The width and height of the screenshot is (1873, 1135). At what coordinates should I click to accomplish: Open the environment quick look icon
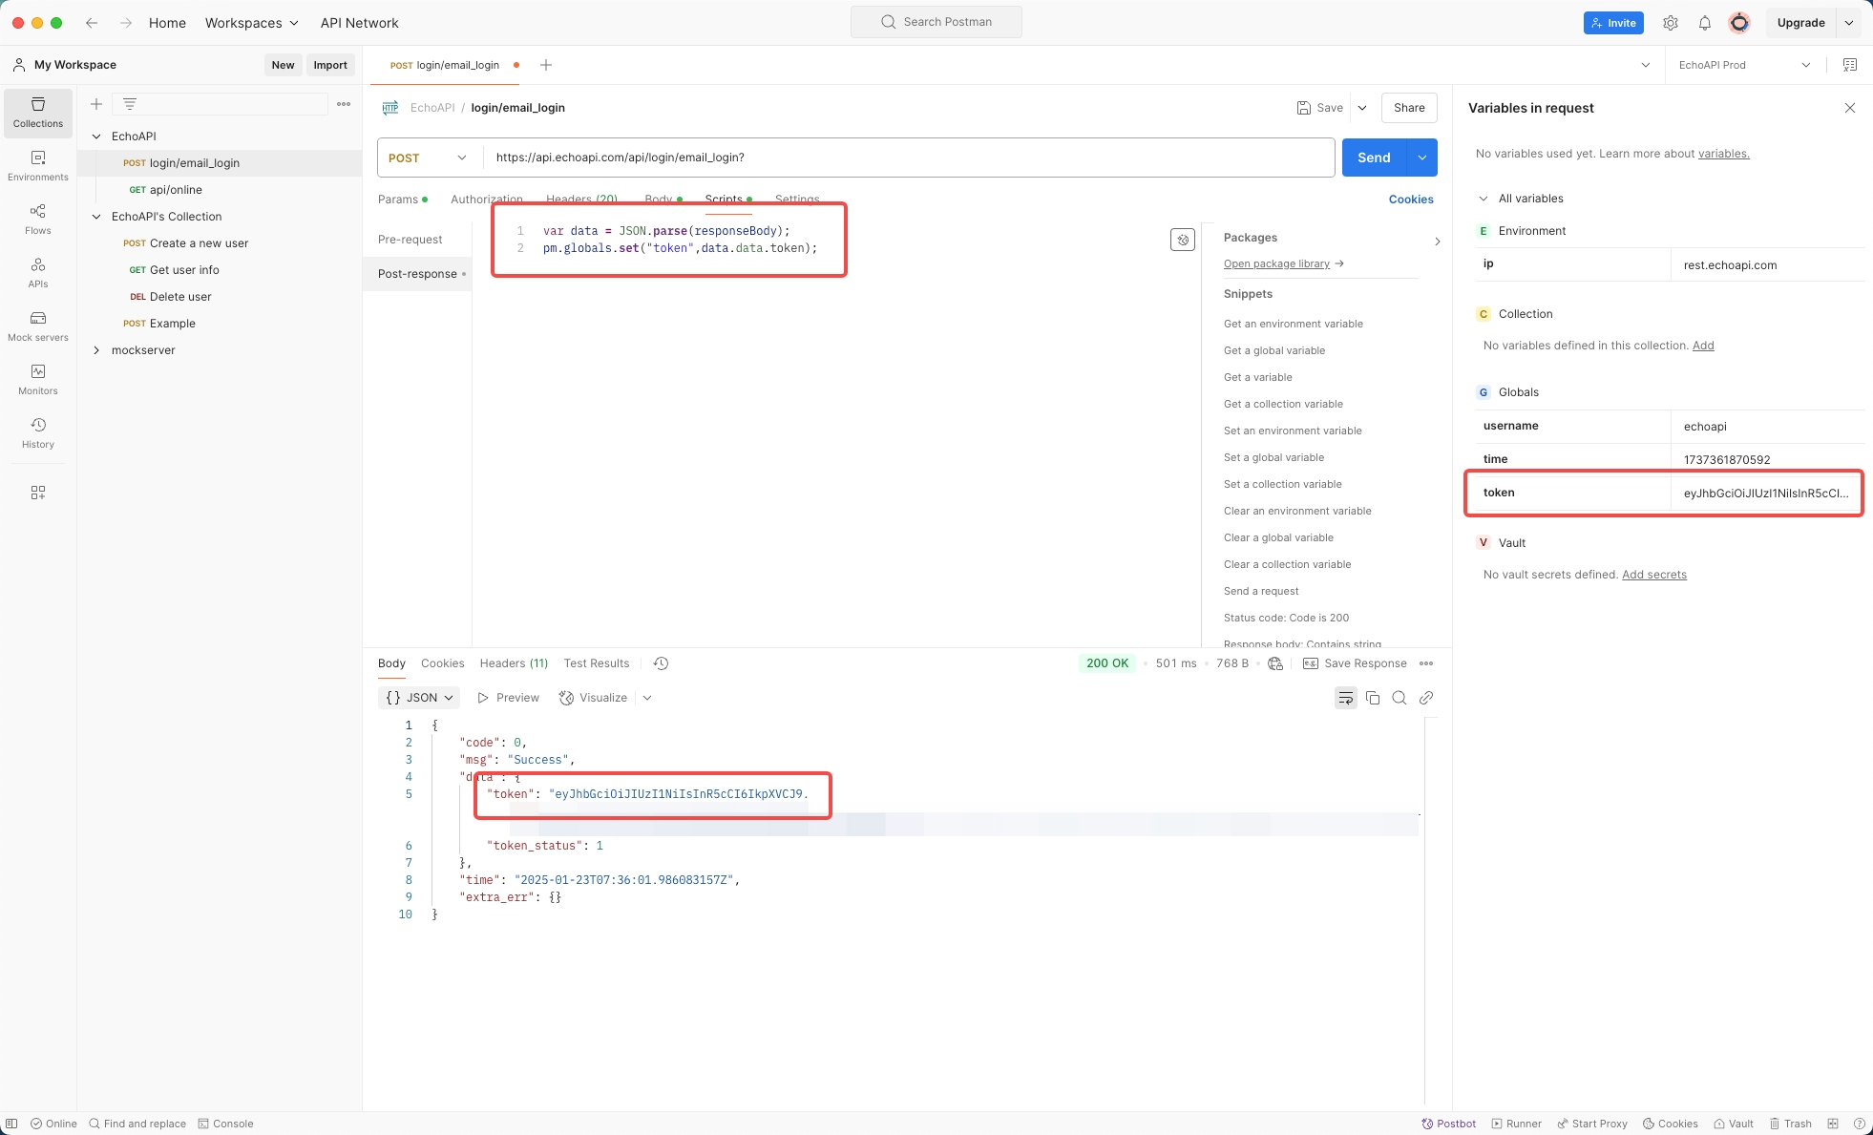pos(1850,65)
